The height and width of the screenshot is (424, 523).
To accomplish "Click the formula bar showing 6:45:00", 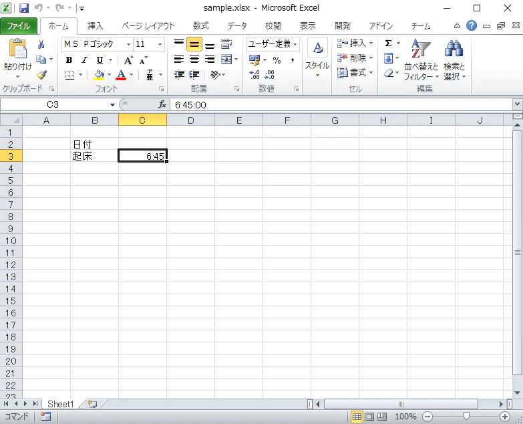I will click(x=341, y=105).
